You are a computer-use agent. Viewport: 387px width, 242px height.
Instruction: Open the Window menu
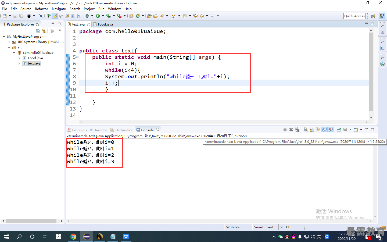(x=114, y=9)
